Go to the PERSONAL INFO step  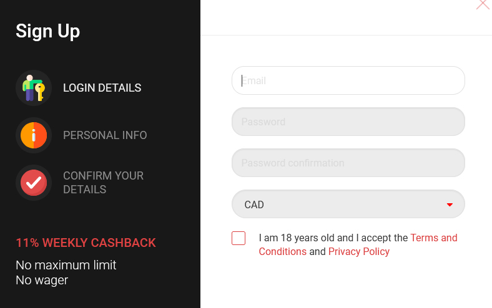(105, 135)
